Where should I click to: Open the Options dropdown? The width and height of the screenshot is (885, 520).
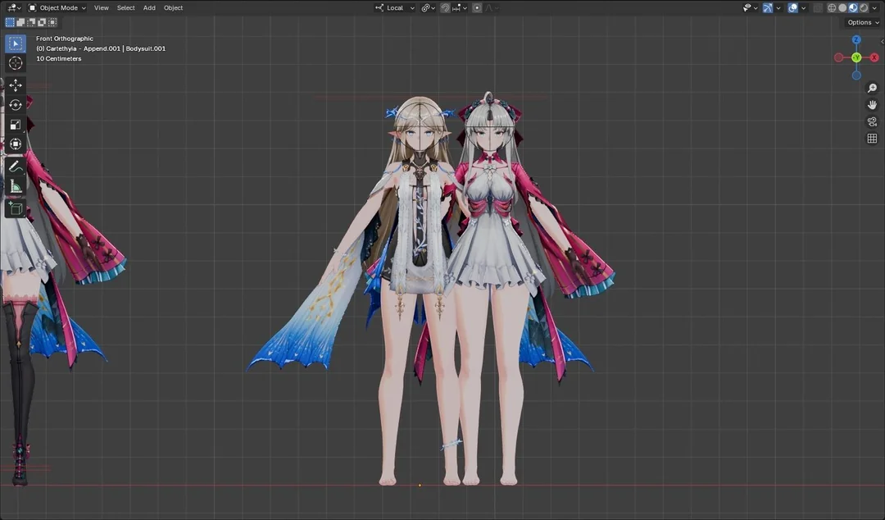click(x=863, y=23)
